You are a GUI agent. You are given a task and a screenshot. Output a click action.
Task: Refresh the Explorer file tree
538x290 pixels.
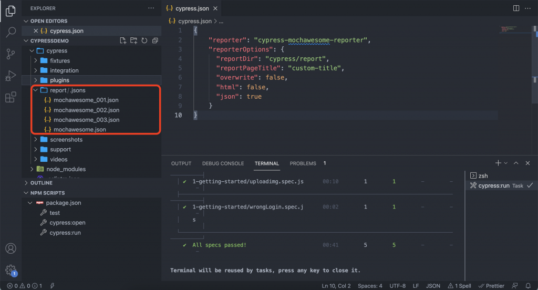[x=144, y=40]
